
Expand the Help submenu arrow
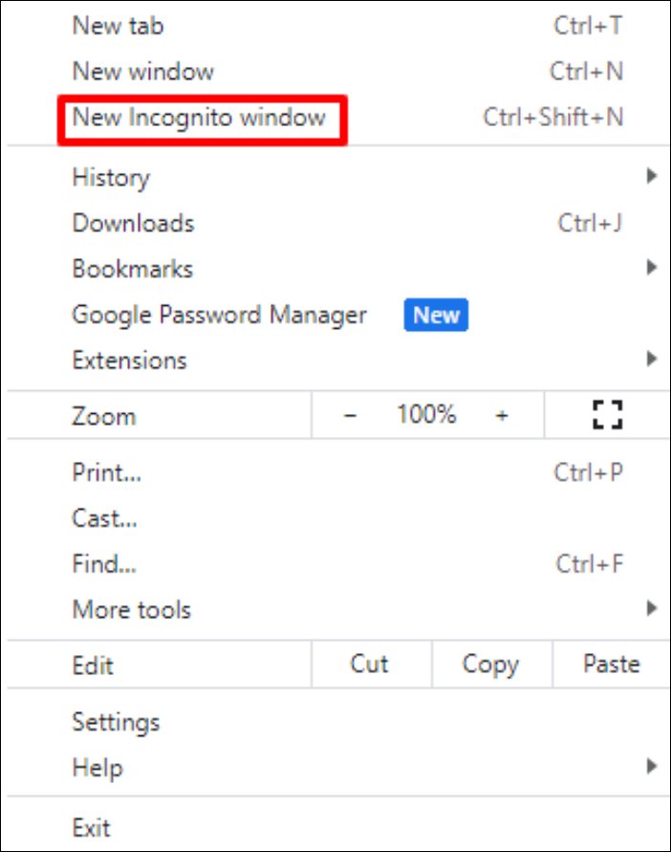652,767
